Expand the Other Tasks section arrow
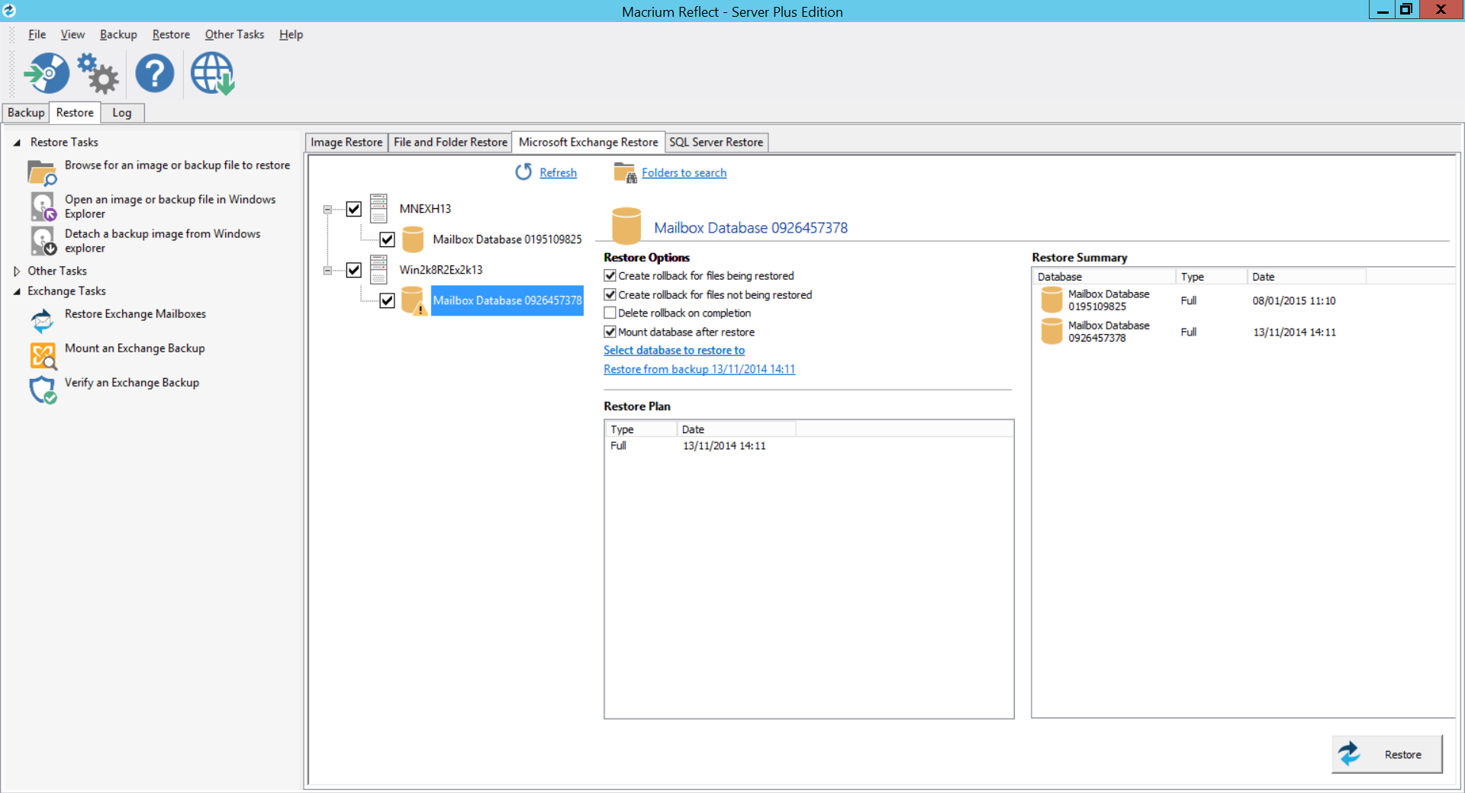 17,271
